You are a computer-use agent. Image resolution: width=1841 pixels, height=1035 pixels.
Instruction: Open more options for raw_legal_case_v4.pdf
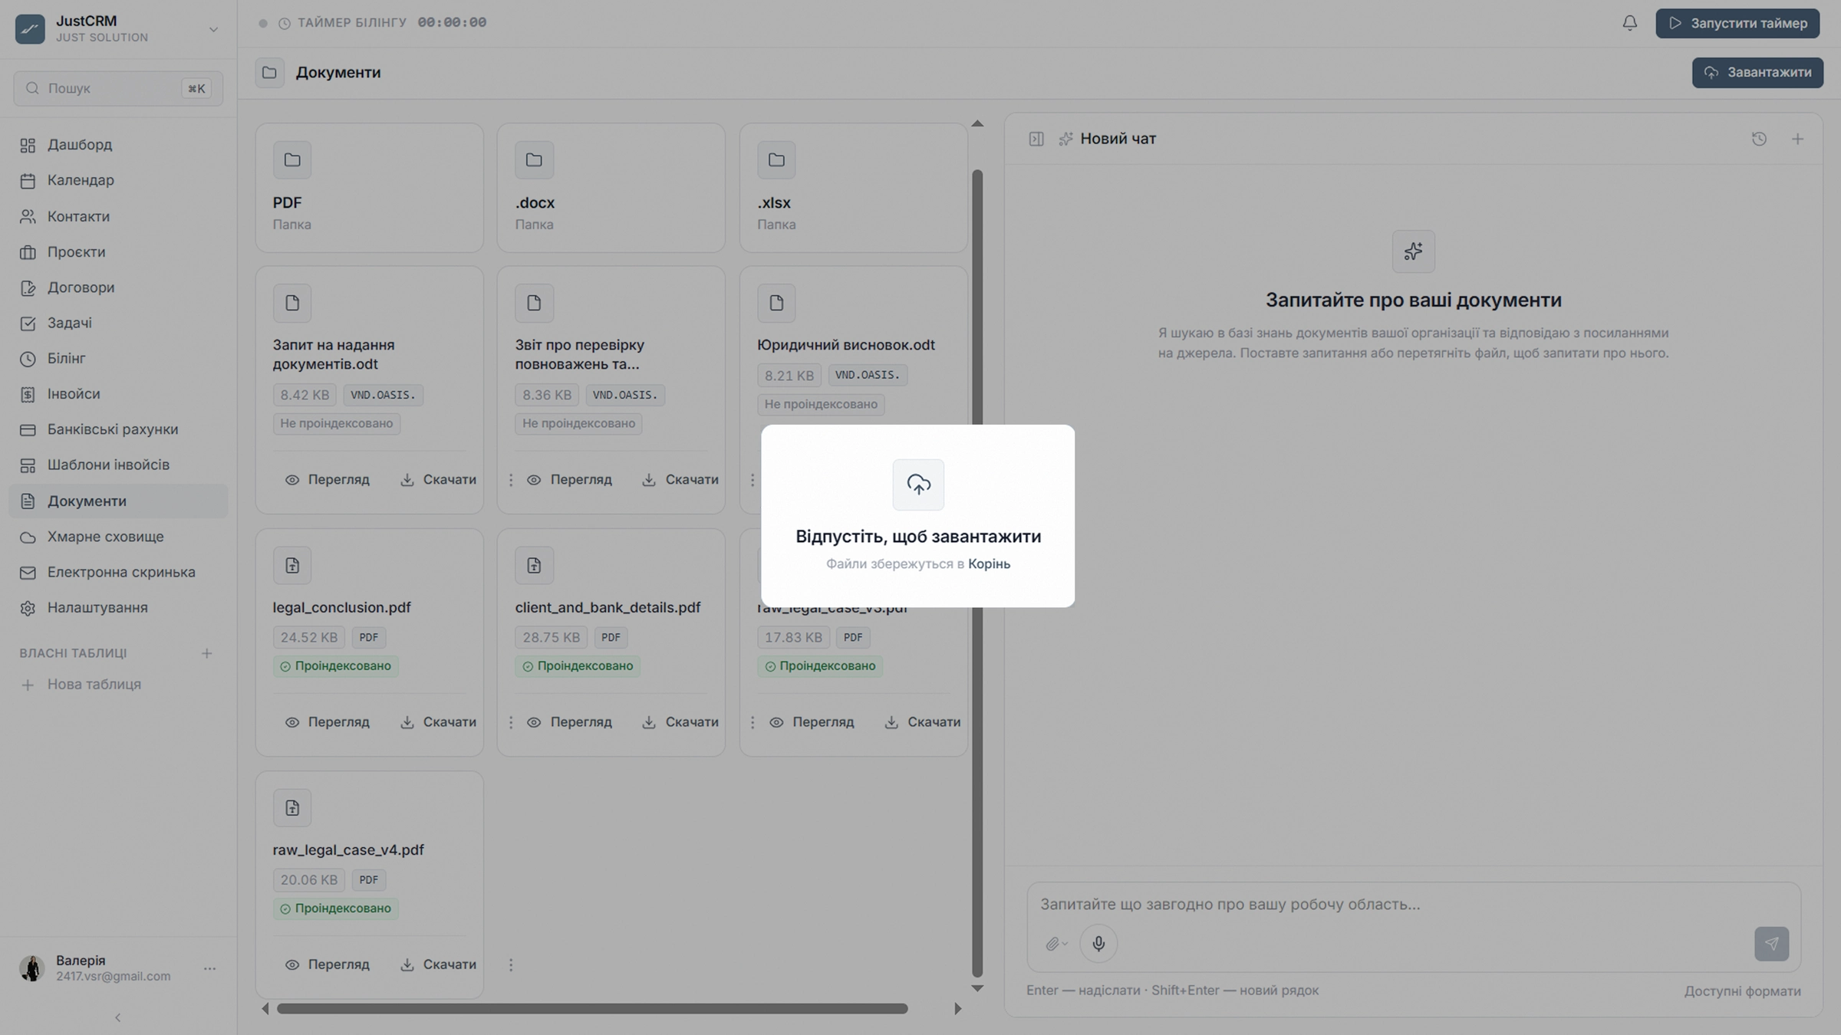[x=511, y=964]
